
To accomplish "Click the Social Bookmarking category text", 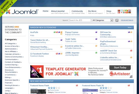I will (x=38, y=42).
